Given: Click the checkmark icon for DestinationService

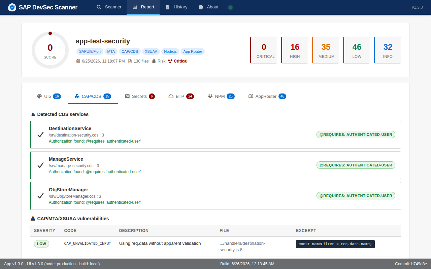Looking at the screenshot, I should pyautogui.click(x=41, y=134).
